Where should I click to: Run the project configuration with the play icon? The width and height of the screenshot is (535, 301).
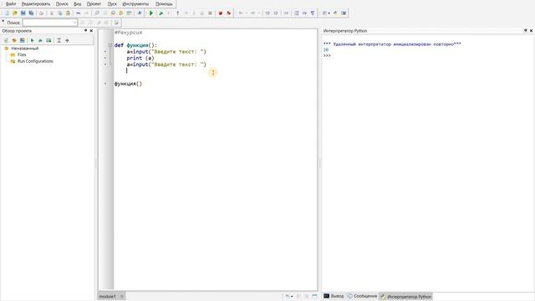33,40
